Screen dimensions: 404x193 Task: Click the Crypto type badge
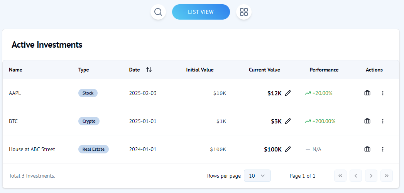[x=89, y=121]
